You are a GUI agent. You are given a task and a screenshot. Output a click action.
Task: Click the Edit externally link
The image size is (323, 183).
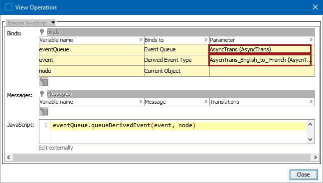tap(56, 148)
